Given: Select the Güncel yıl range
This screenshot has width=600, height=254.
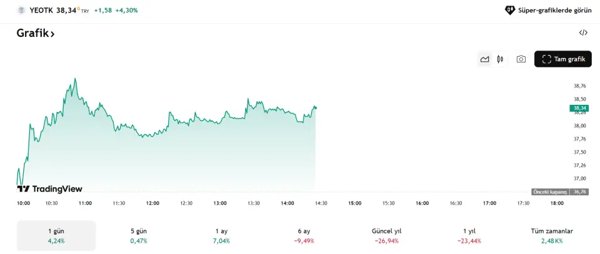Looking at the screenshot, I should [387, 235].
